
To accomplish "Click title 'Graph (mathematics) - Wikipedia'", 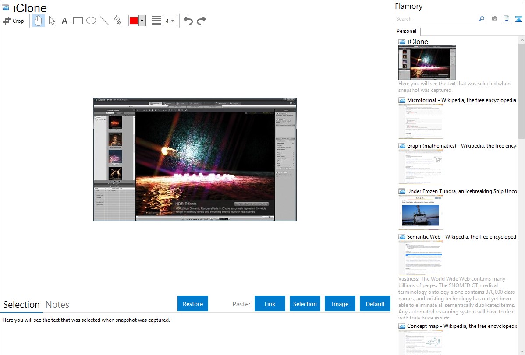I will point(461,146).
